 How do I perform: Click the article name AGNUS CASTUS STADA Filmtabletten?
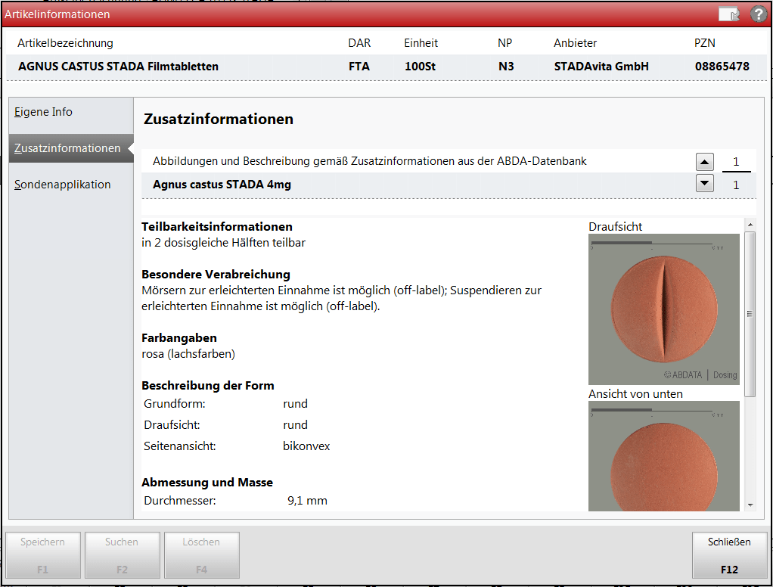[118, 66]
